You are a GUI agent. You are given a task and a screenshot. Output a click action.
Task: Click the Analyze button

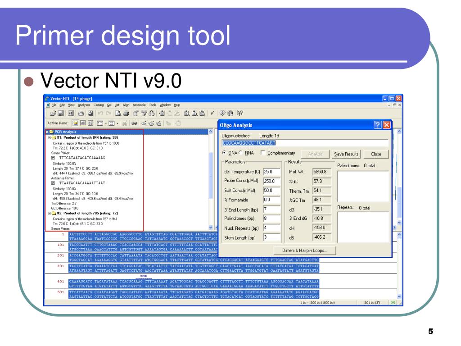(x=315, y=154)
